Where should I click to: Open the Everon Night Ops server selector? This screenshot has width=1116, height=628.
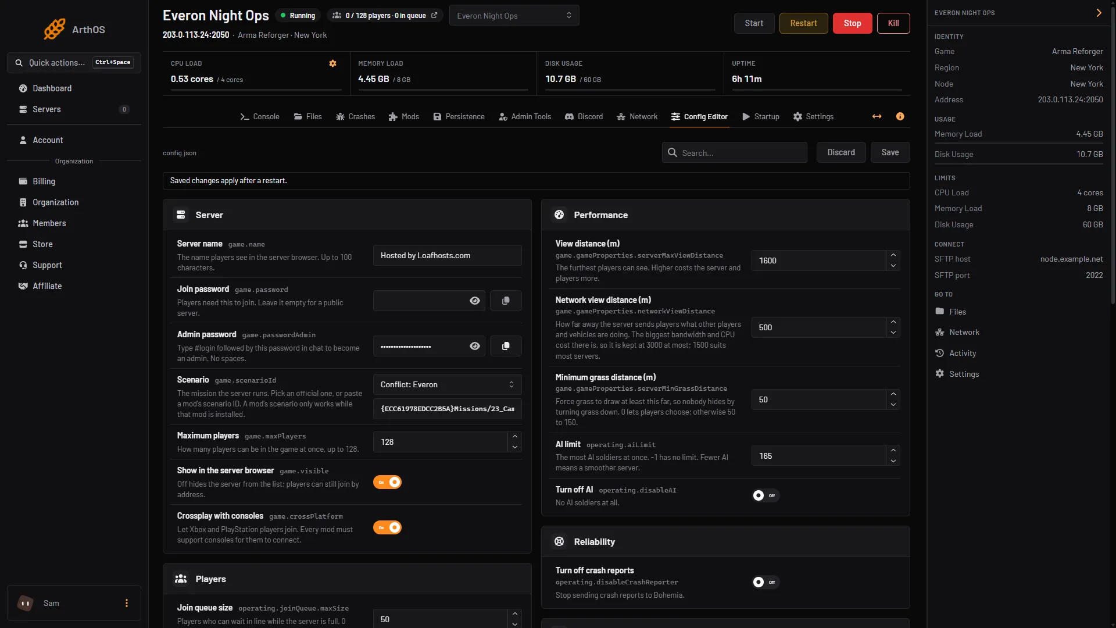coord(514,16)
